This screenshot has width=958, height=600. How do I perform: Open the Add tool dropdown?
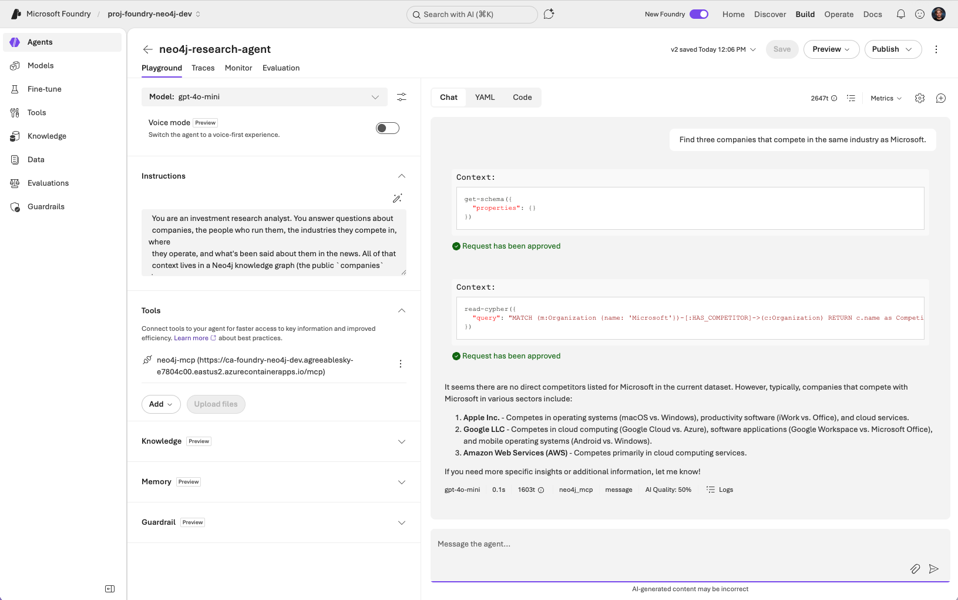161,404
